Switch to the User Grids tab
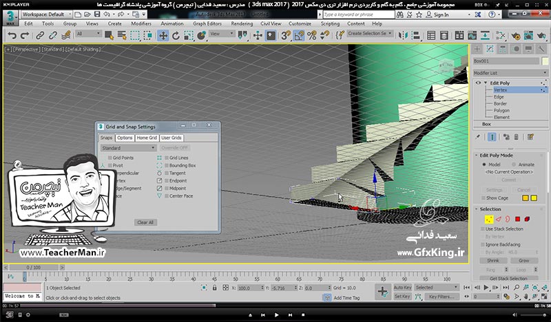Image resolution: width=551 pixels, height=322 pixels. tap(171, 138)
